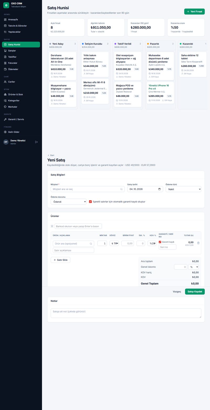The height and width of the screenshot is (410, 210).
Task: Log out using the sidebar exit icon
Action: [36, 142]
